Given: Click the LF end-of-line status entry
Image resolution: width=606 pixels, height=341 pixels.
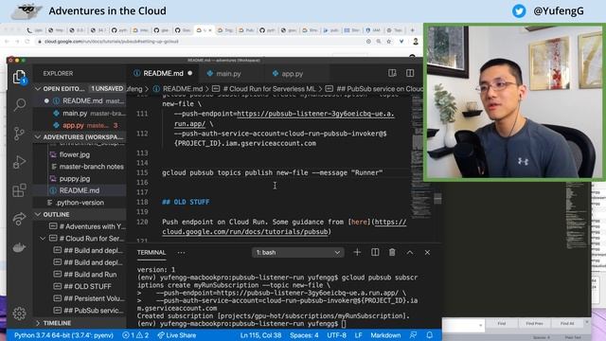Looking at the screenshot, I should [358, 335].
